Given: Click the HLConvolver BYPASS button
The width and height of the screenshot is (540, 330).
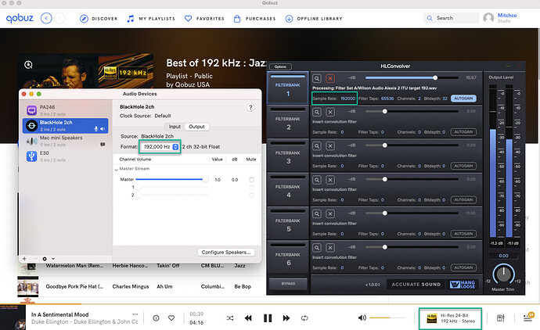Looking at the screenshot, I should coord(288,284).
